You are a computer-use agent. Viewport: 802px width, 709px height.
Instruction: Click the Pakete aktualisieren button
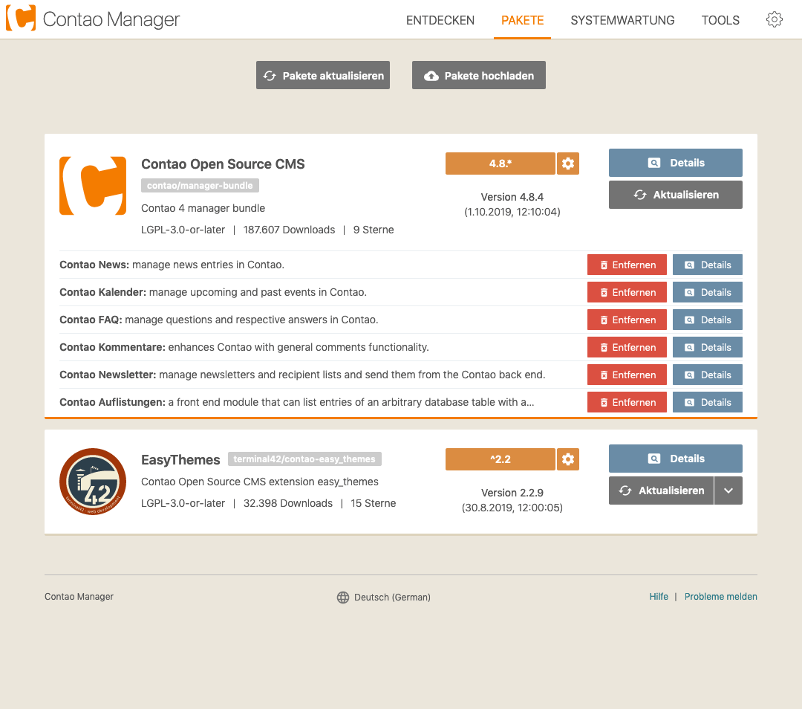tap(323, 75)
